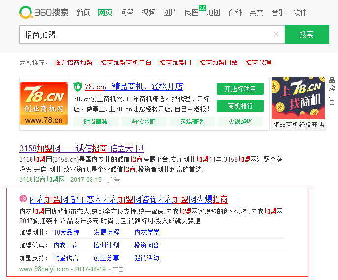Click the green shield verification icon
This screenshot has width=338, height=280.
tap(78, 87)
